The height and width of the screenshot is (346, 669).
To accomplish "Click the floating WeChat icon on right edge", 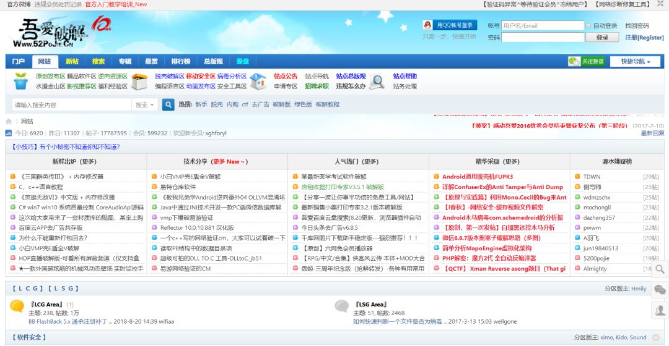I will tap(660, 290).
